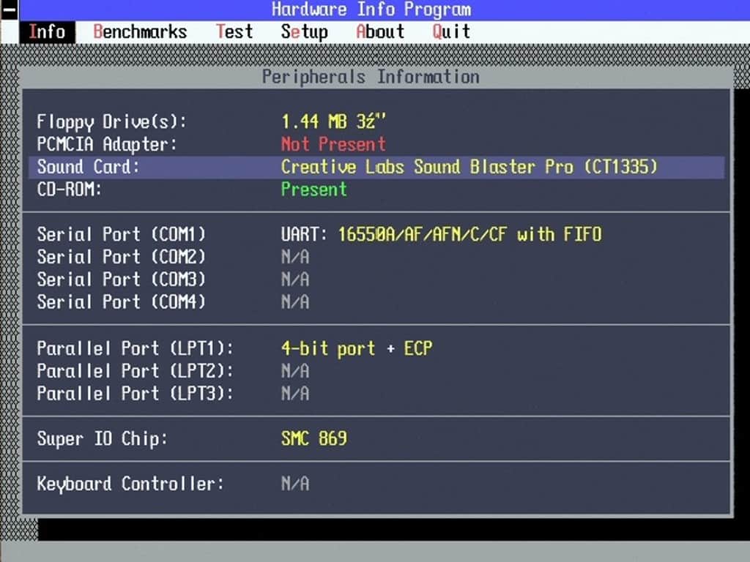The image size is (750, 562).
Task: Click the N/A value for LPT3
Action: pyautogui.click(x=295, y=393)
